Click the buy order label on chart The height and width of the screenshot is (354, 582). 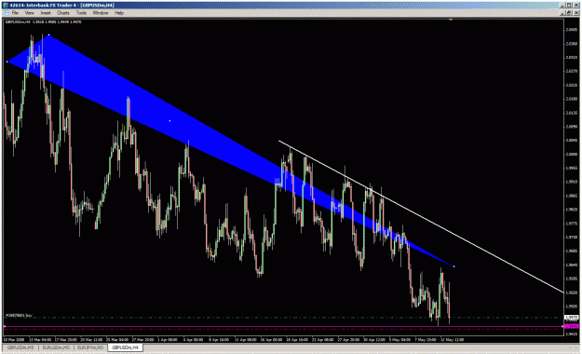click(19, 316)
